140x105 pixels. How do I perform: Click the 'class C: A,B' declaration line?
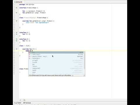coord(25,46)
